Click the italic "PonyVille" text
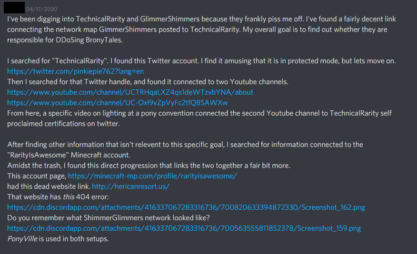 point(22,239)
